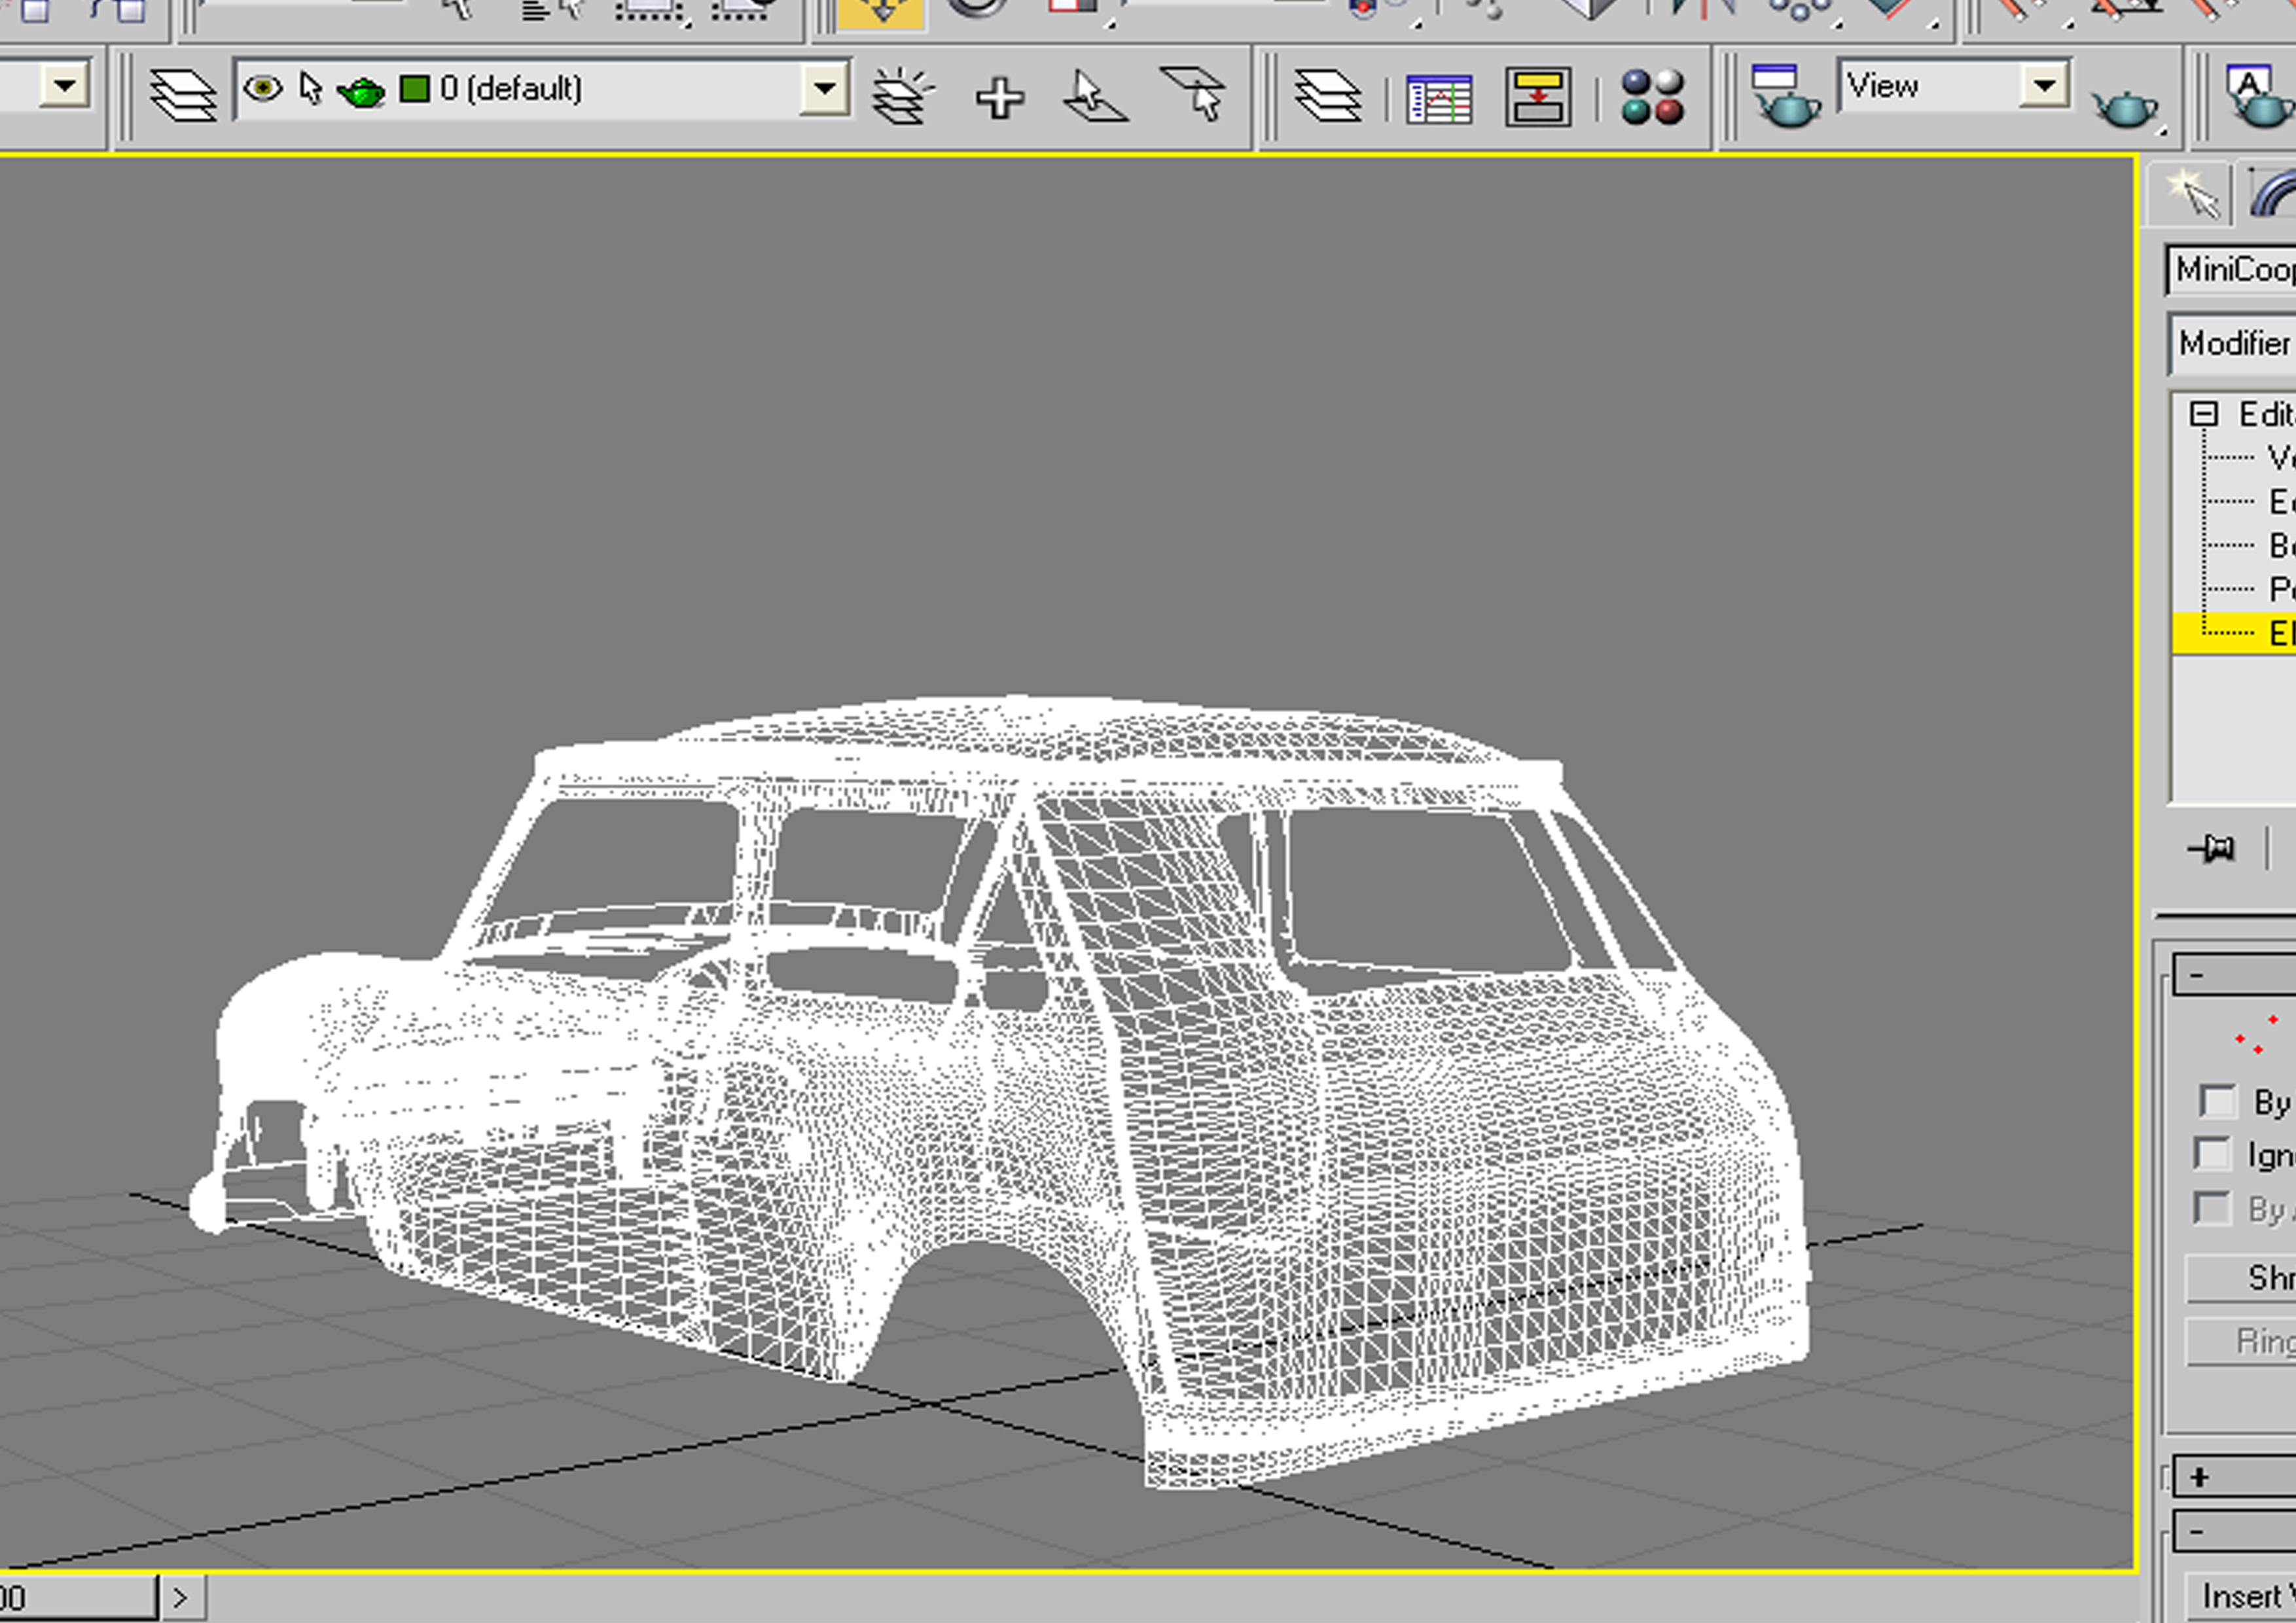Click Create New Layer sparkle-stack icon
The width and height of the screenshot is (2296, 1623).
click(901, 96)
